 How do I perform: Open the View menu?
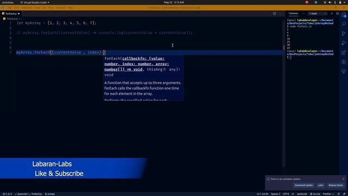pyautogui.click(x=37, y=8)
